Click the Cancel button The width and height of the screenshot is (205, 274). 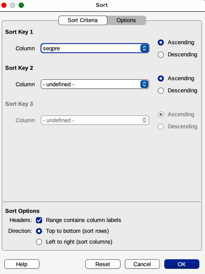pyautogui.click(x=142, y=264)
